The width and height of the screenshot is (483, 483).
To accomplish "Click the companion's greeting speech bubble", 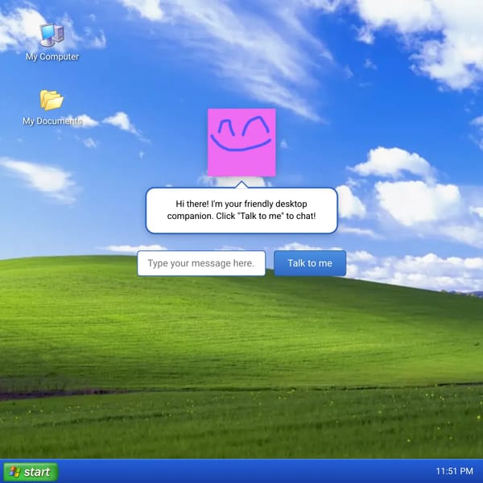I will [x=242, y=210].
